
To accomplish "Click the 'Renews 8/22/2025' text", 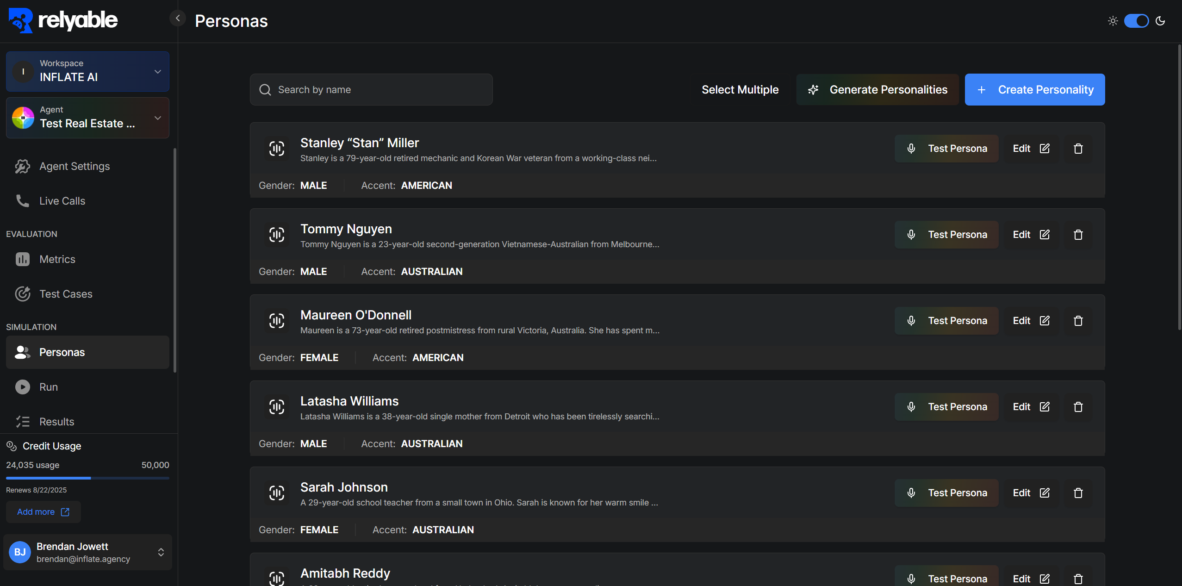I will pos(36,490).
